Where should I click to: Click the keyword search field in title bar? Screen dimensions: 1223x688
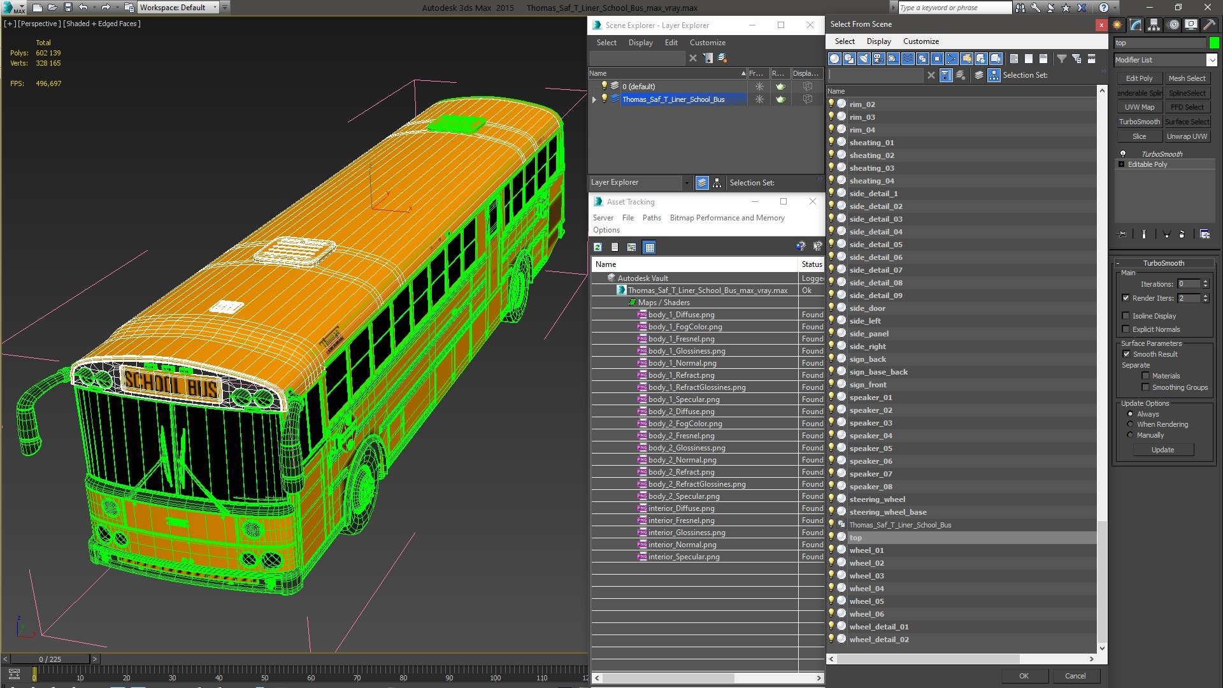954,8
